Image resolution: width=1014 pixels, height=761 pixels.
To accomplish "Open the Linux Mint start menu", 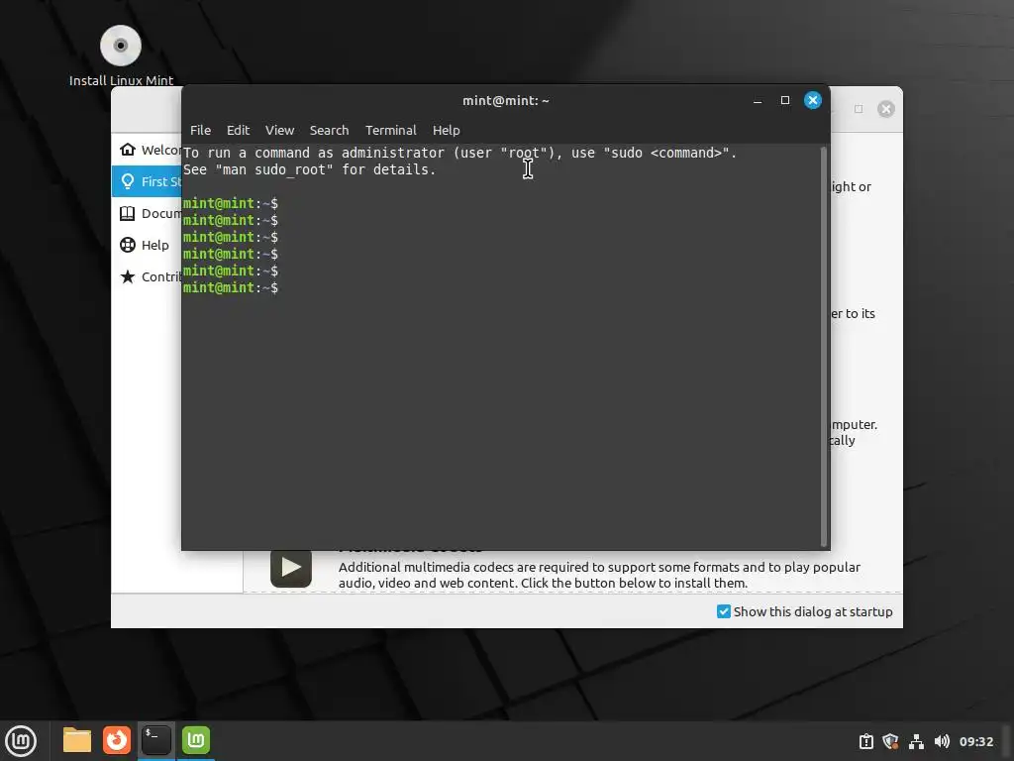I will click(x=21, y=741).
